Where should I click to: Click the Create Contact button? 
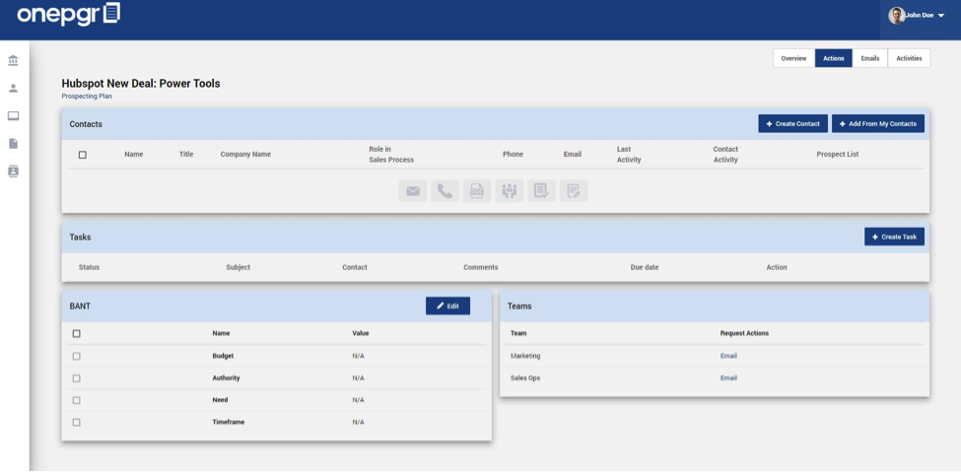[793, 124]
